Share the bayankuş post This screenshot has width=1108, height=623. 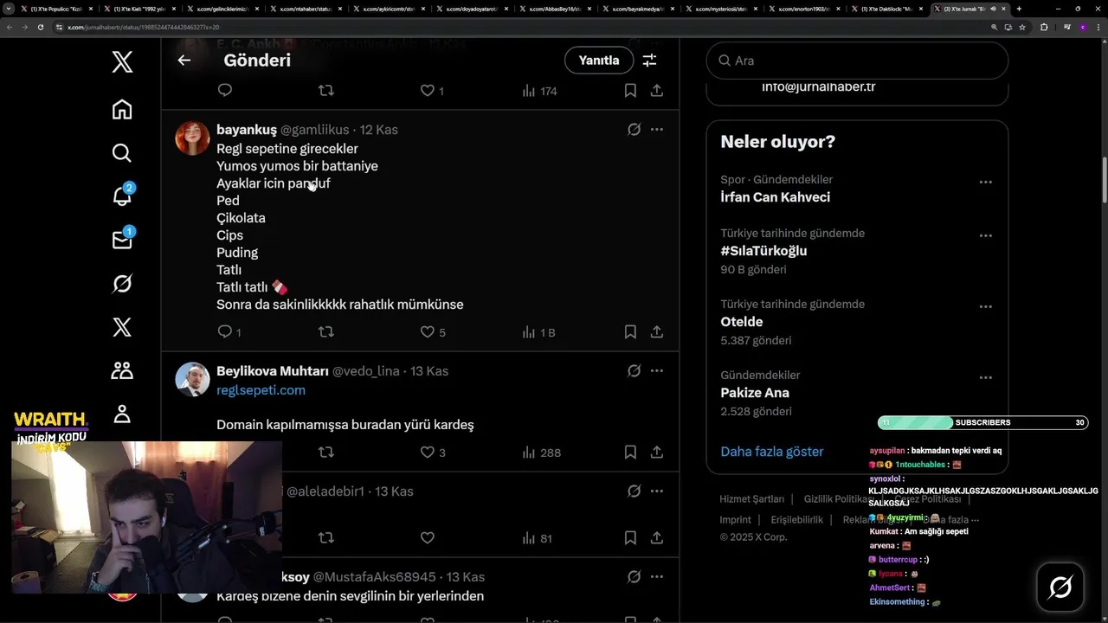[x=657, y=331]
